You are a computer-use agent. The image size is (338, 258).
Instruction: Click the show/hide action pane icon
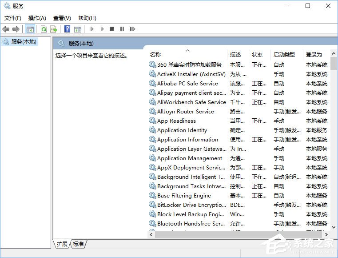pyautogui.click(x=78, y=29)
